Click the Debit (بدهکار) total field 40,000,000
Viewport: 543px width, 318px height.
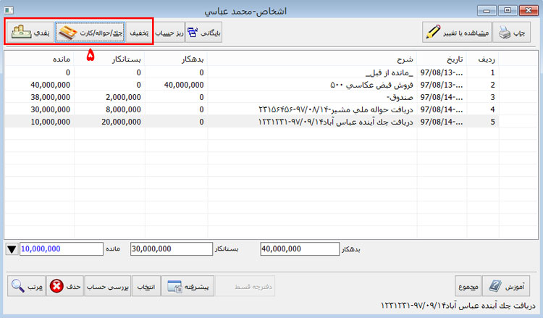[x=297, y=249]
